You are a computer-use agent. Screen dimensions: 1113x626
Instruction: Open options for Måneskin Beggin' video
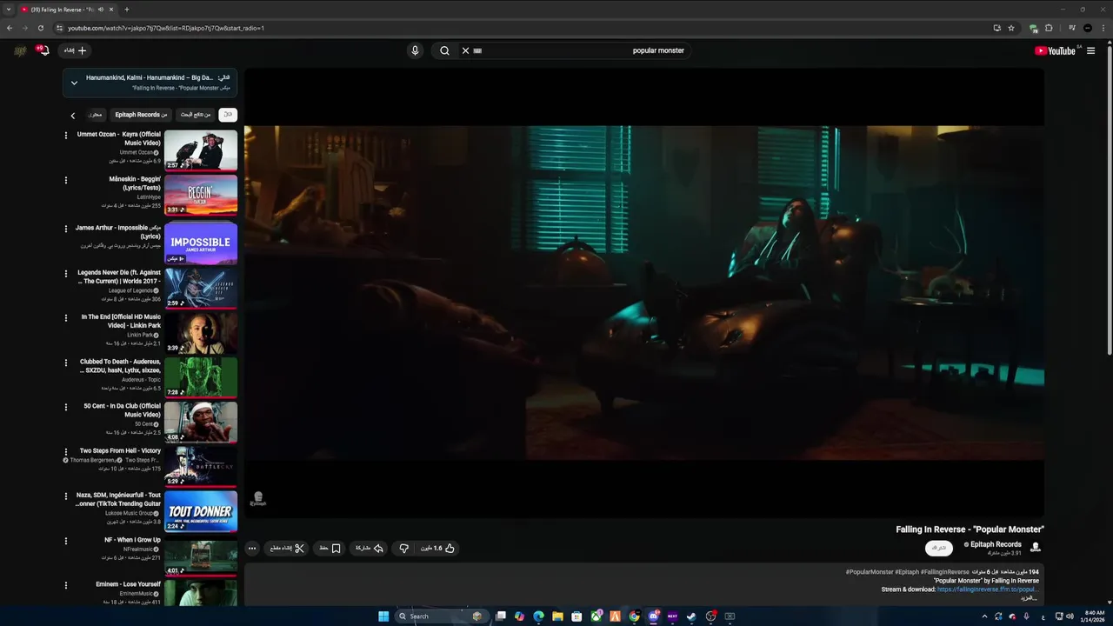coord(65,180)
